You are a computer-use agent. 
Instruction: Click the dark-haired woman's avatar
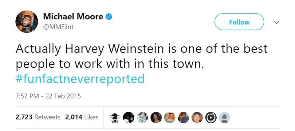tap(156, 117)
